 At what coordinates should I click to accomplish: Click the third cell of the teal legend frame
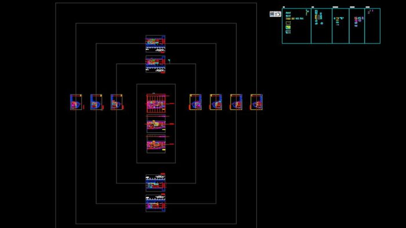(340, 26)
